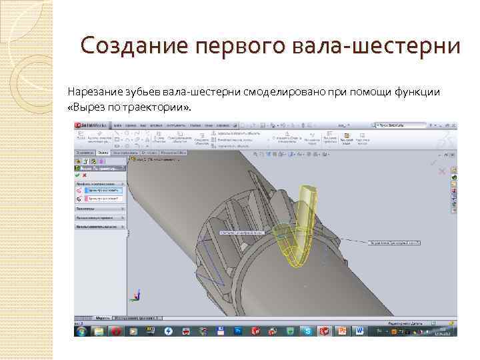Screen dimensions: 480x360
Task: Switch to the Evaluate ribbon tab
Action: [125, 153]
